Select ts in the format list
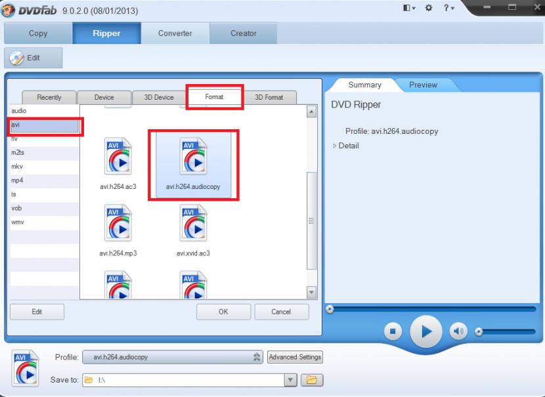This screenshot has width=545, height=397. click(45, 194)
